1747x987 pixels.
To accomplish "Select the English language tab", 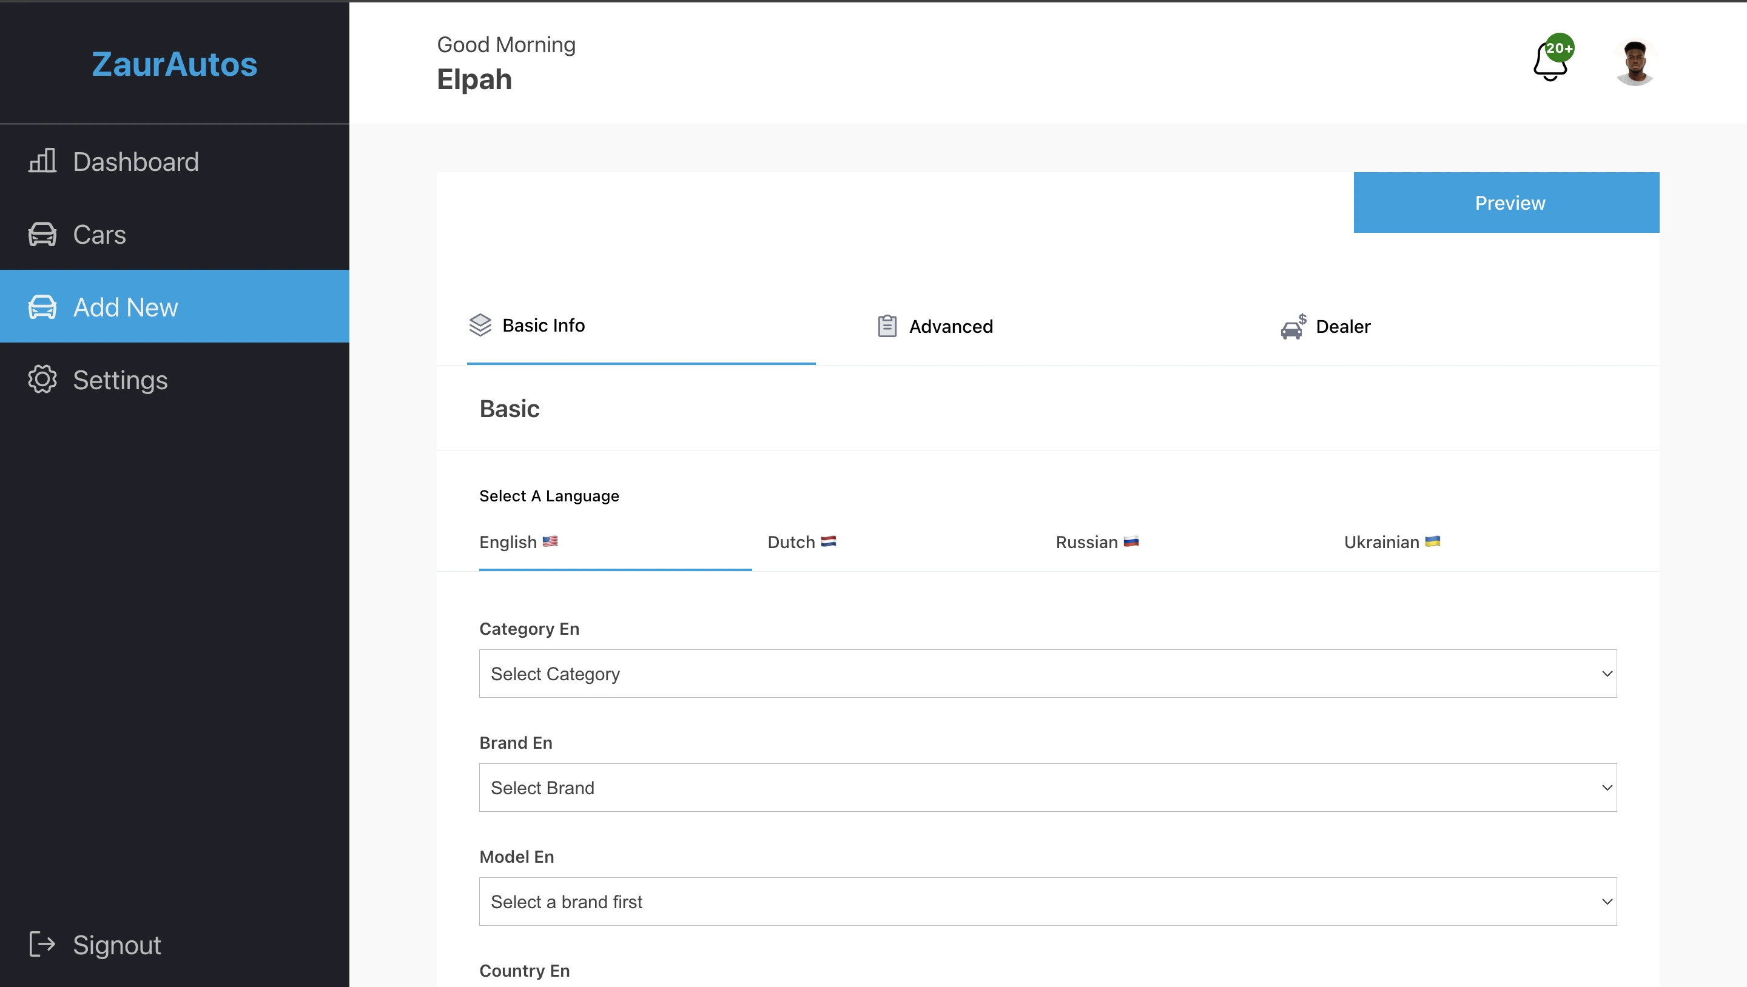I will (518, 541).
